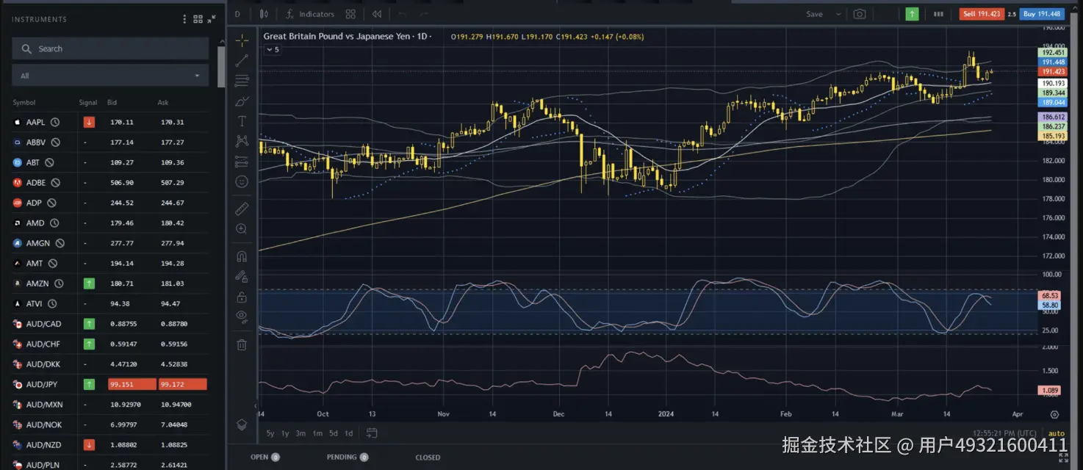Image resolution: width=1083 pixels, height=470 pixels.
Task: Toggle hide all drawings eye icon
Action: pyautogui.click(x=242, y=317)
